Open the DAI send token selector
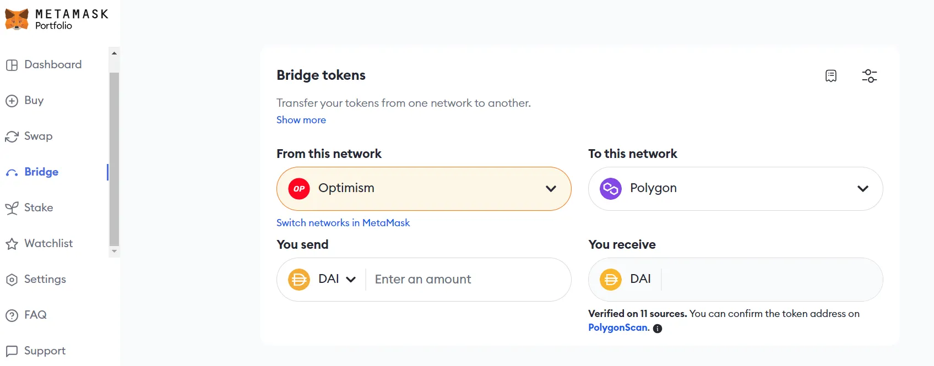934x366 pixels. (336, 280)
